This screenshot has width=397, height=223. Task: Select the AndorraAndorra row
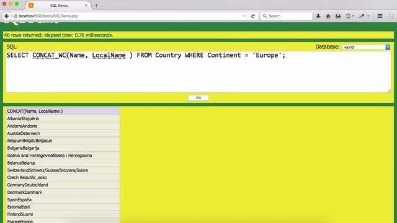[63, 126]
